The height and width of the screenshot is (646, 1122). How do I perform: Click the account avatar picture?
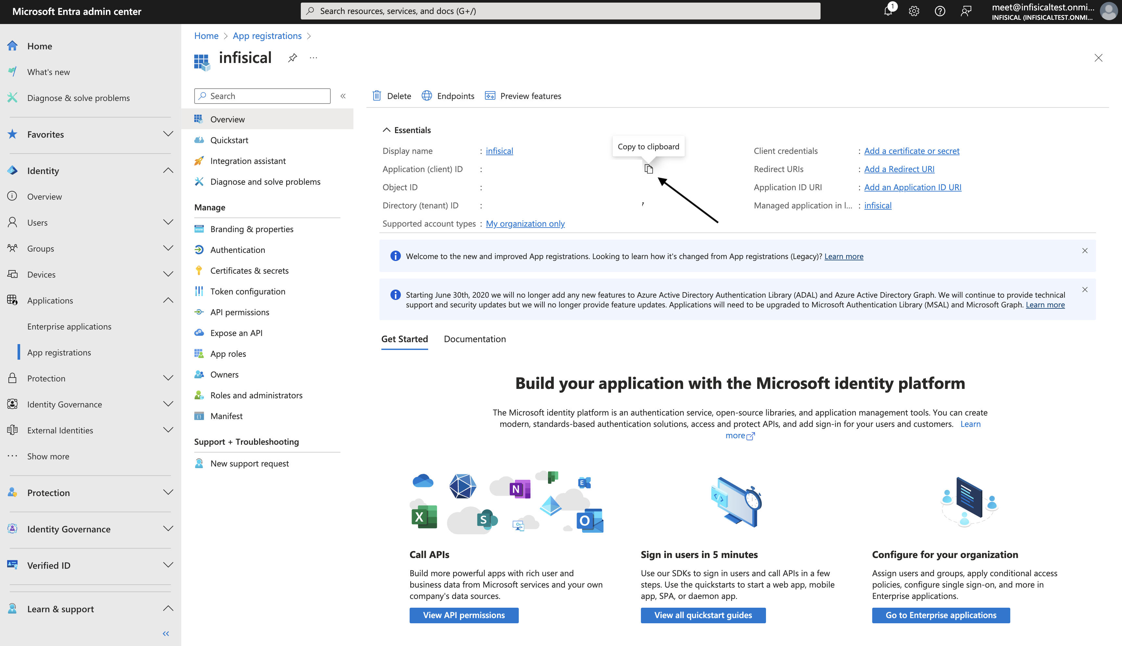coord(1108,12)
